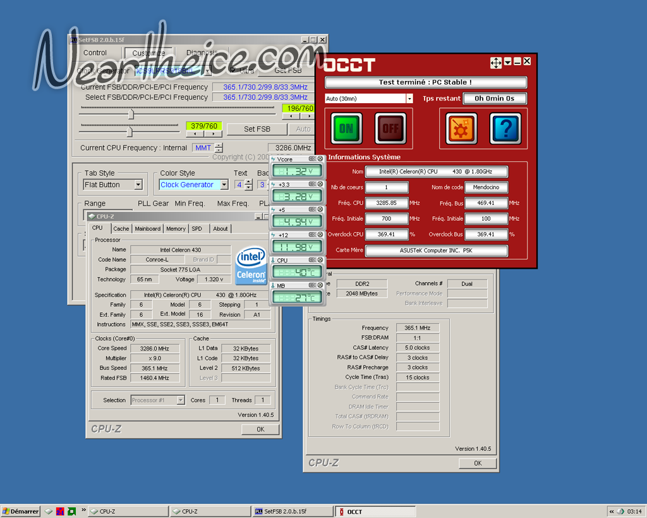Click the OCCT Carte Mère ASUSTeK field

(437, 250)
